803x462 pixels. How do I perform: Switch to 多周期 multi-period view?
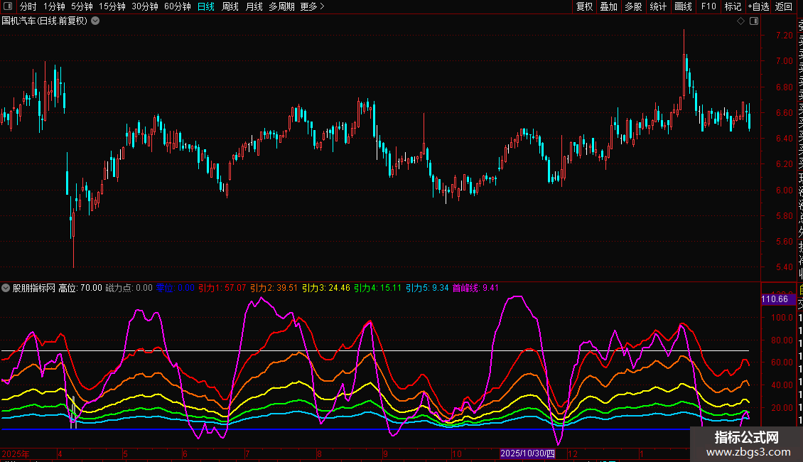pos(281,6)
